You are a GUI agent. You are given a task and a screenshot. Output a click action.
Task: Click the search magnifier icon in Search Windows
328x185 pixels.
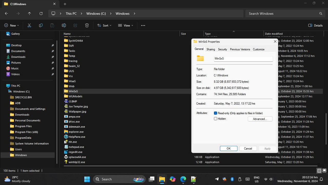(321, 14)
